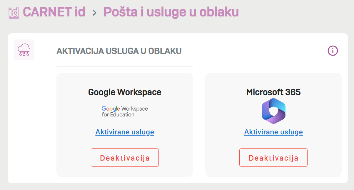This screenshot has height=190, width=354.
Task: Open 'Aktivirane usluge' under Microsoft 365
Action: click(273, 132)
